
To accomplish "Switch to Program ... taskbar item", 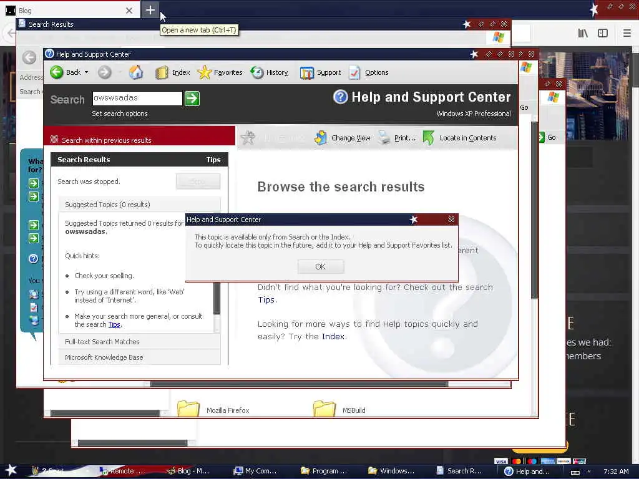I will tap(324, 471).
